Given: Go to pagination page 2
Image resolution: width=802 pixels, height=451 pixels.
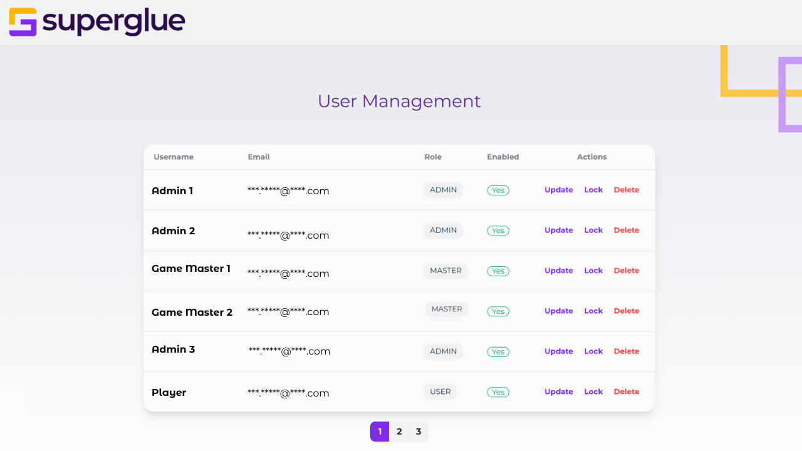Looking at the screenshot, I should (399, 432).
